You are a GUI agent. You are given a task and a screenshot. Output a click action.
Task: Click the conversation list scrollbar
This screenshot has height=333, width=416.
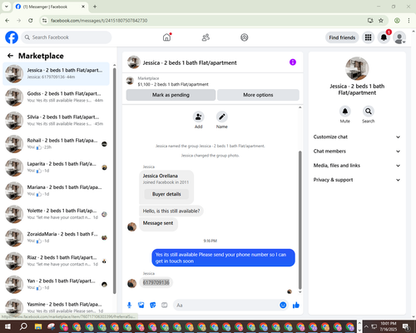pyautogui.click(x=115, y=181)
